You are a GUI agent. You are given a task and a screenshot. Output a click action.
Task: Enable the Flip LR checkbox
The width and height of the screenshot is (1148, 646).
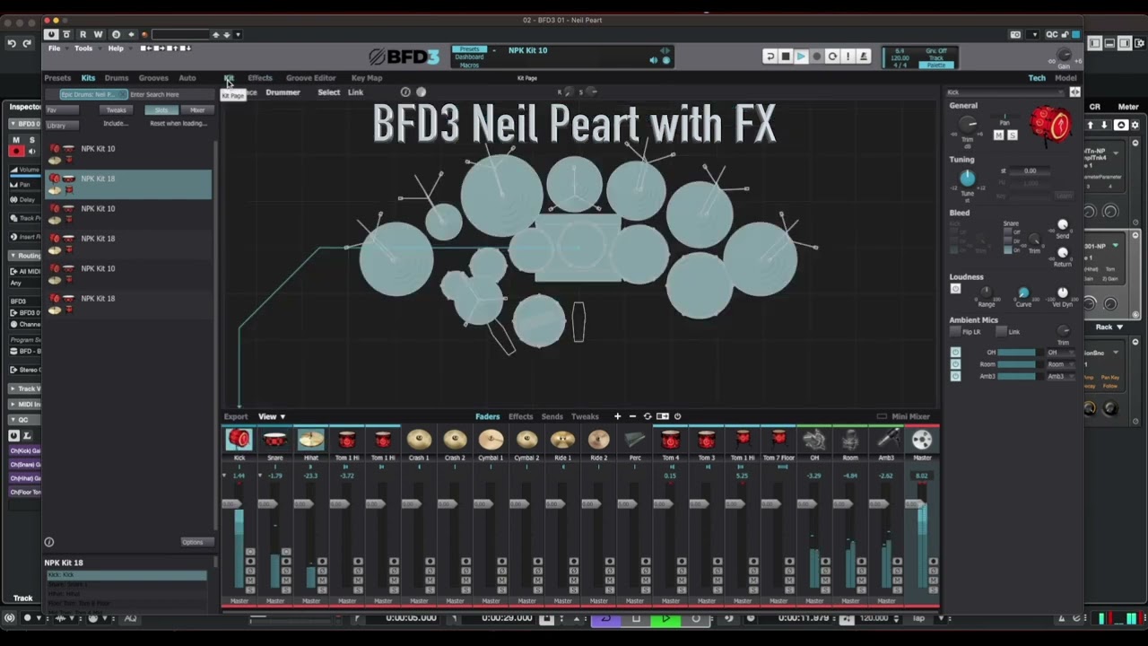[955, 332]
